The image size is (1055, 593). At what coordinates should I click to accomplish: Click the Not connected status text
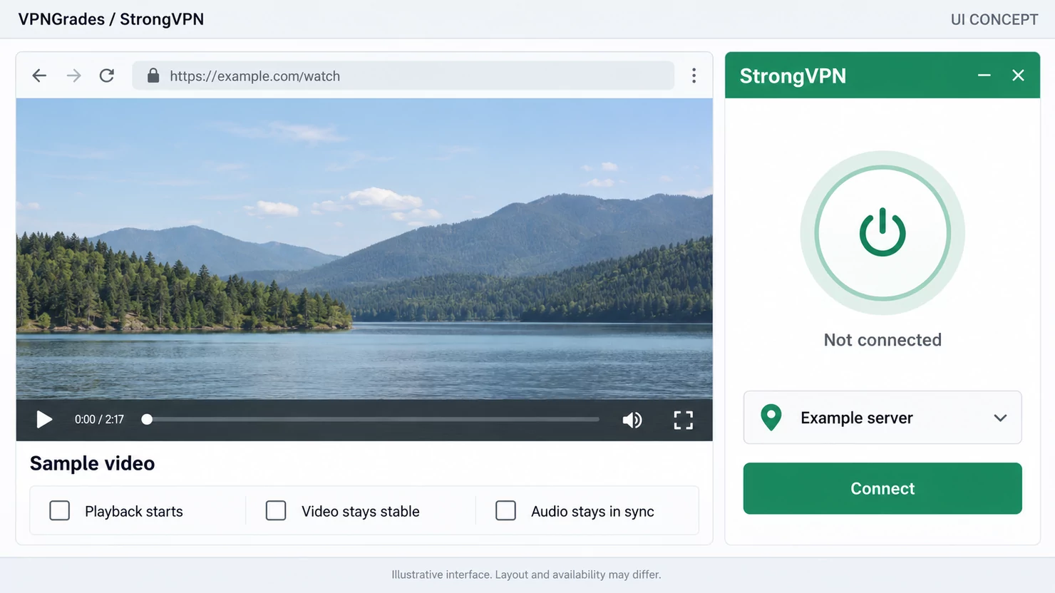(882, 340)
